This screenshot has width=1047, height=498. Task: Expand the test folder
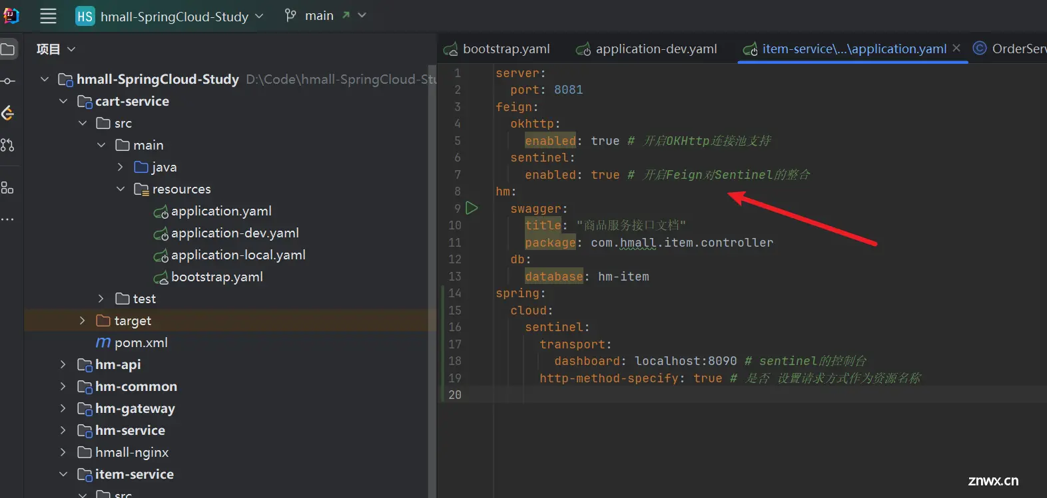(101, 299)
